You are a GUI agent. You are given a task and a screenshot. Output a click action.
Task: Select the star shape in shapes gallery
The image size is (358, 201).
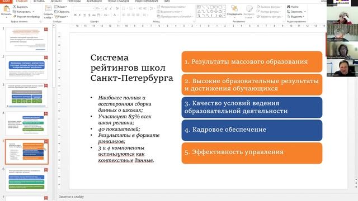[220, 16]
